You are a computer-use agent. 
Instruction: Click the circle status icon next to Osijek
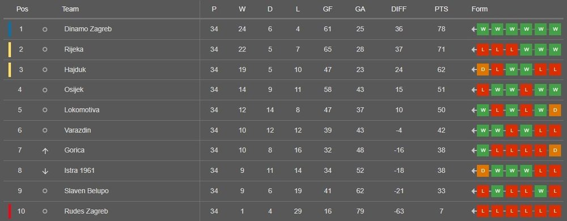[45, 90]
